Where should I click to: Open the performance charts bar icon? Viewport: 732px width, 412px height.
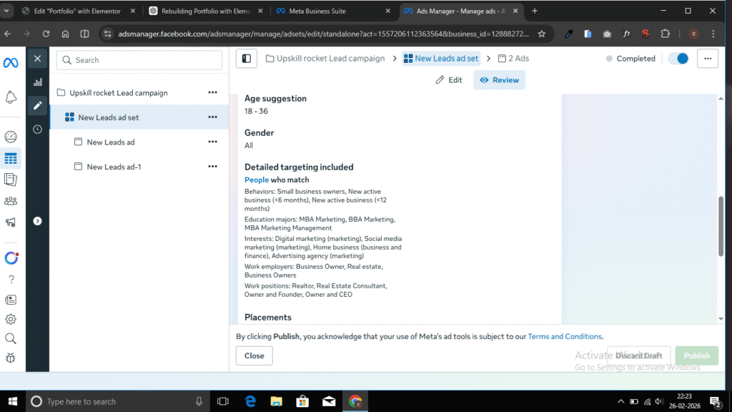(x=37, y=82)
